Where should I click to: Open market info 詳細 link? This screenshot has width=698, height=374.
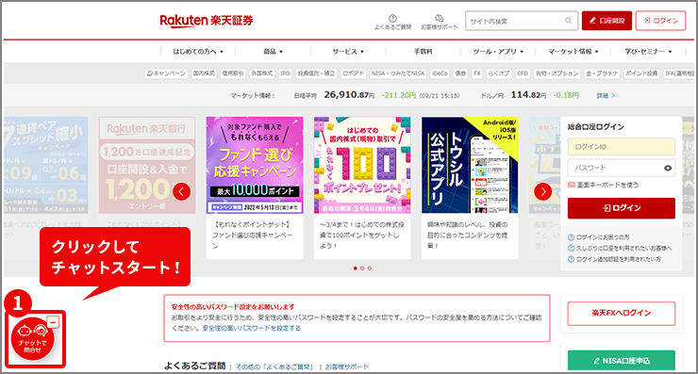pyautogui.click(x=606, y=95)
